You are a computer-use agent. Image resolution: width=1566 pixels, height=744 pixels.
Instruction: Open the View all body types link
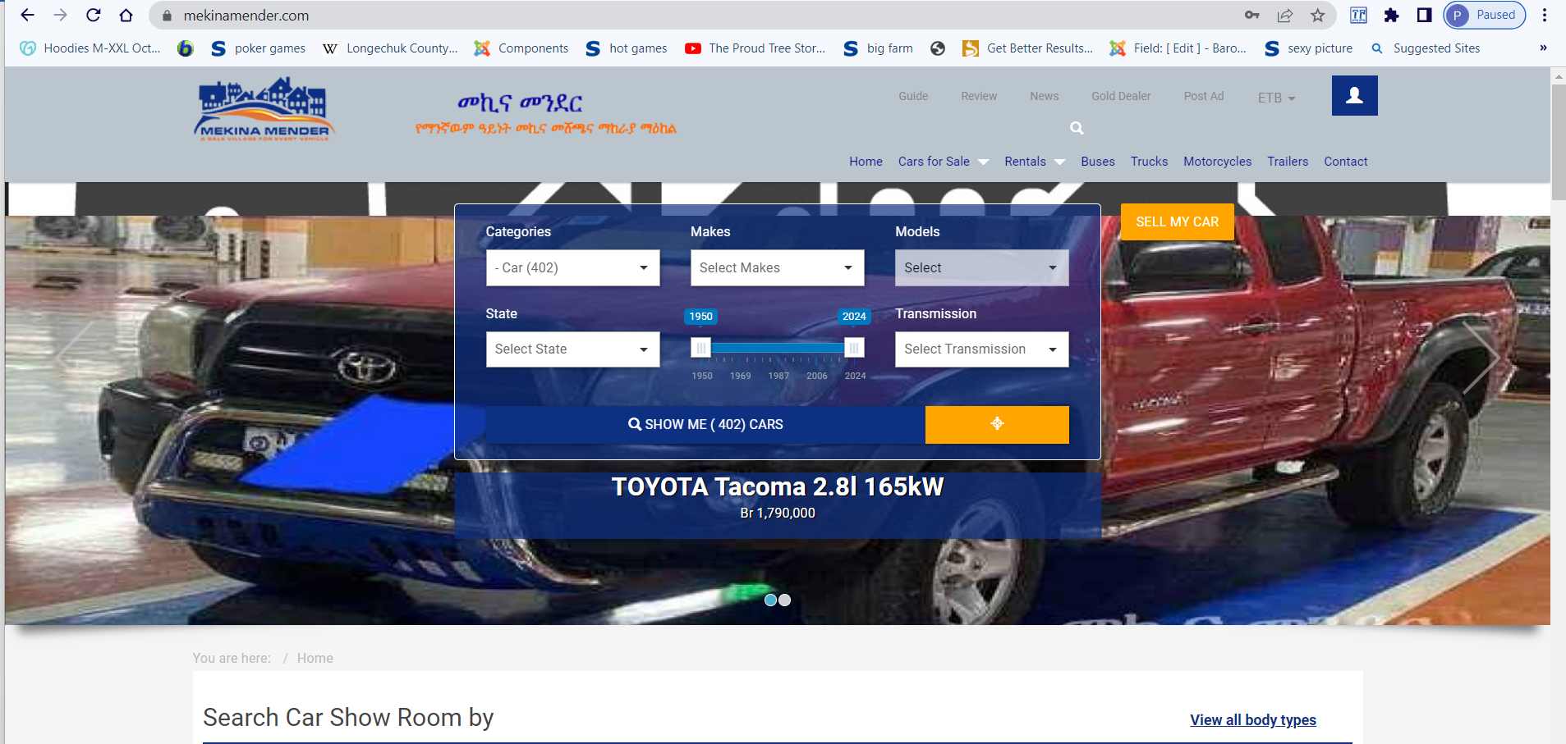coord(1252,719)
